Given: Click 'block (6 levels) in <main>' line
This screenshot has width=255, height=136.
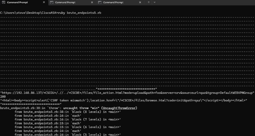Looking at the screenshot, I should coord(68,127).
